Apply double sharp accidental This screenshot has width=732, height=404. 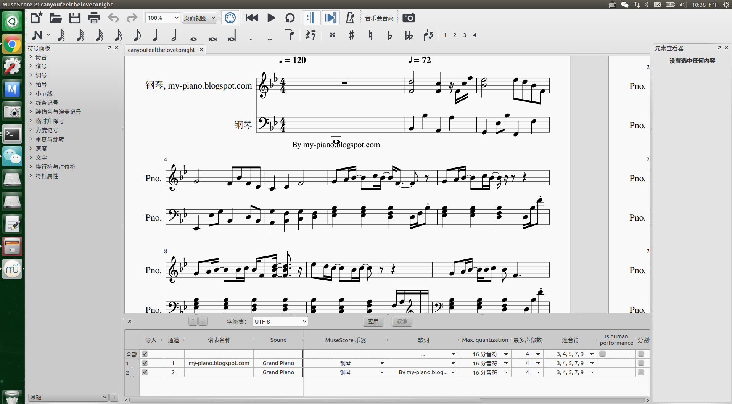332,35
